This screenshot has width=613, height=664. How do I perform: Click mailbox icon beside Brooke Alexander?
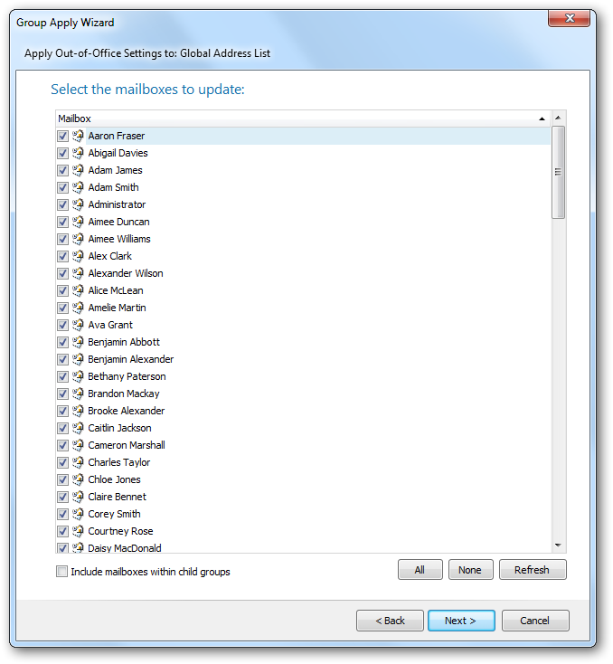[x=78, y=411]
